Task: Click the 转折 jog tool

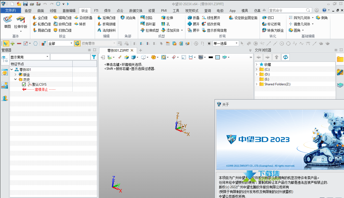Action: pyautogui.click(x=80, y=24)
